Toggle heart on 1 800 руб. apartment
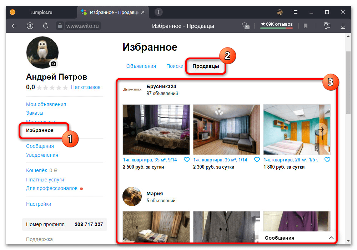The width and height of the screenshot is (357, 250). pos(327,160)
